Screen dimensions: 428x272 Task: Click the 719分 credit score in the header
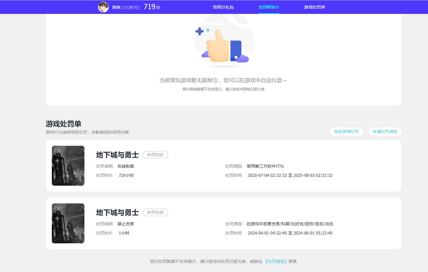pos(152,7)
